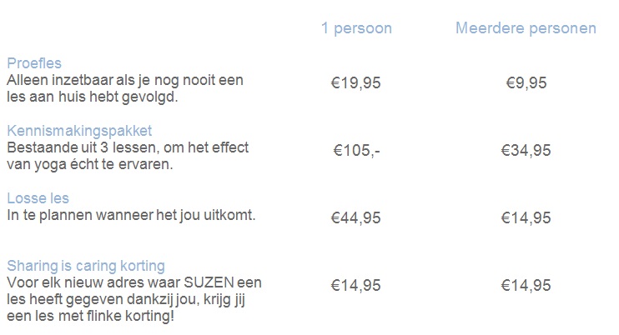Click the Proefles heading

tap(34, 63)
